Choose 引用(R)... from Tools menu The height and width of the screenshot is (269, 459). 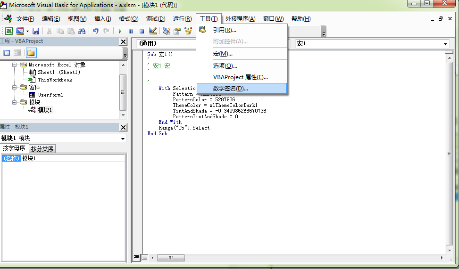(x=242, y=30)
